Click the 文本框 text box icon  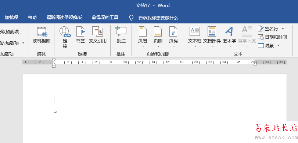[x=195, y=31]
